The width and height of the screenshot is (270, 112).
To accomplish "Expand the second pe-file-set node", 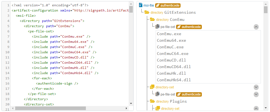I will pyautogui.click(x=256, y=94).
